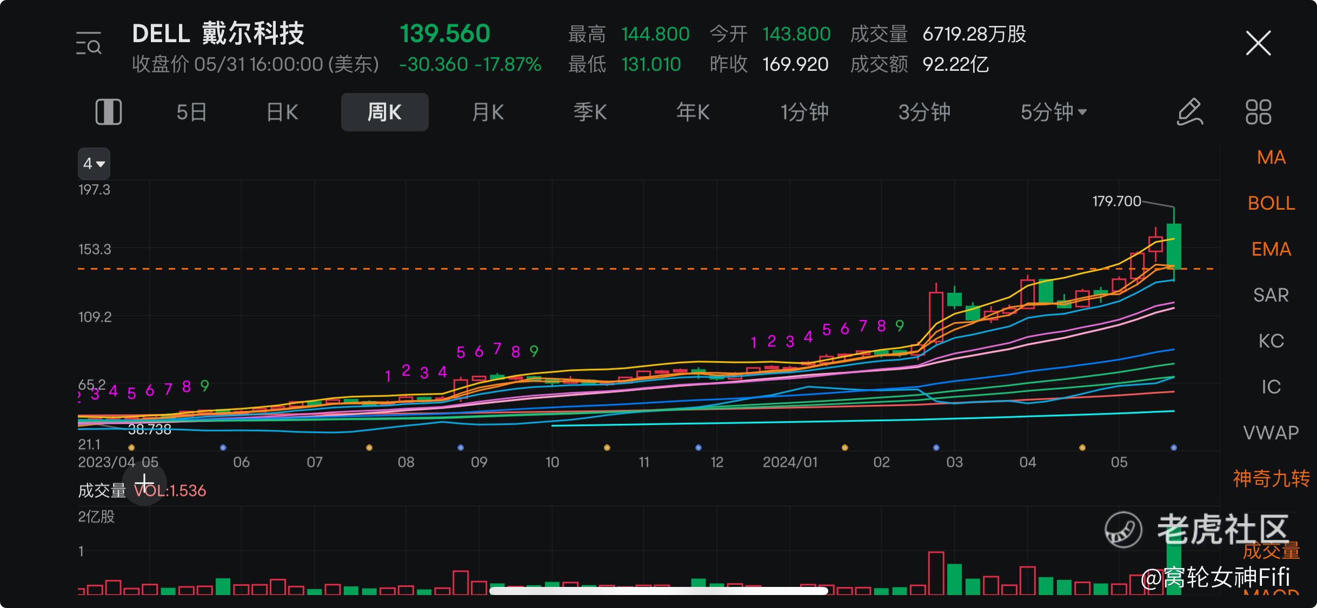The image size is (1317, 608).
Task: Open the stock search list icon
Action: (x=89, y=43)
